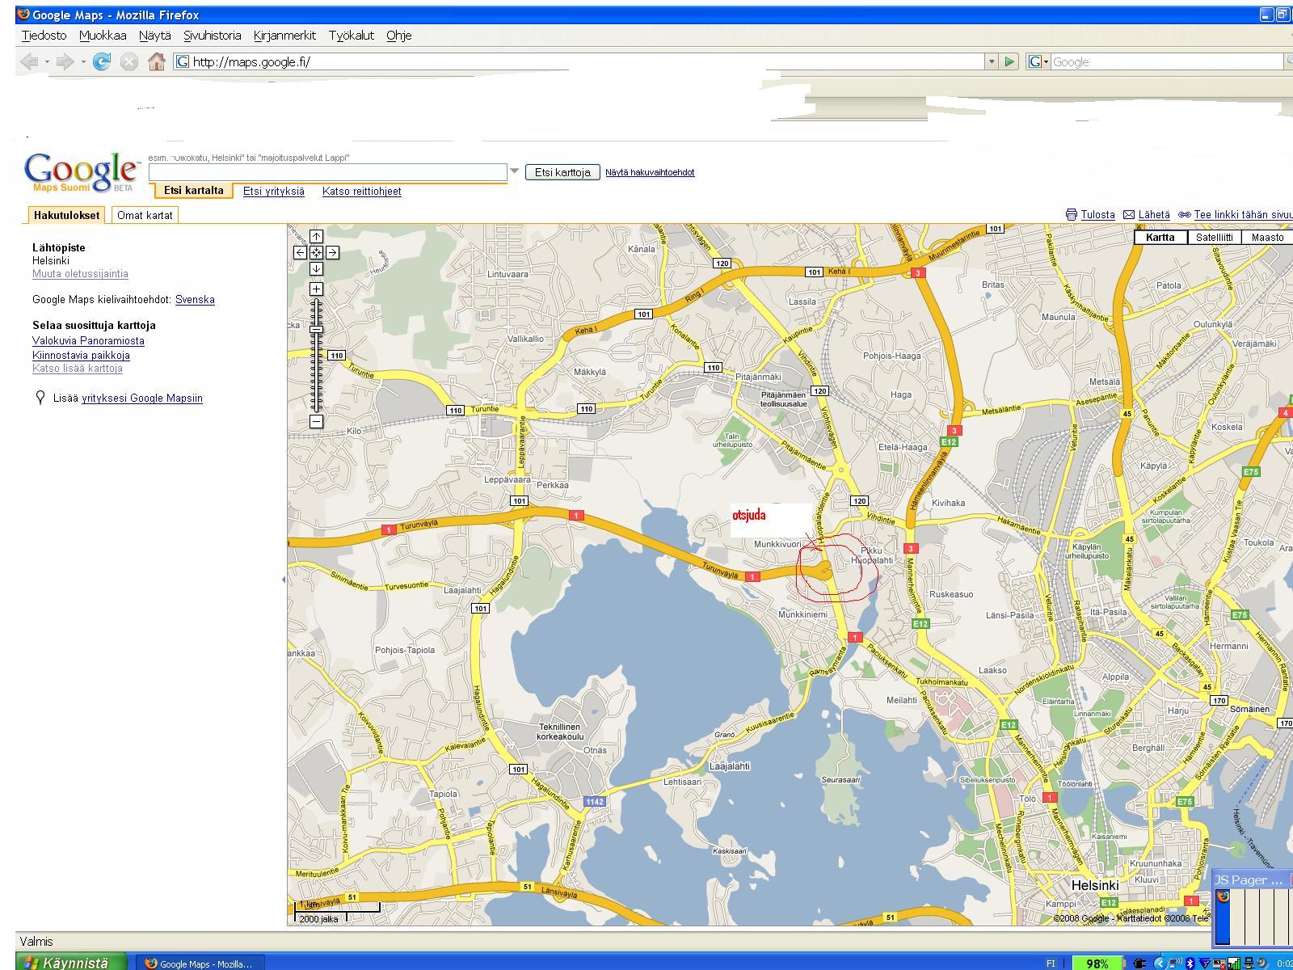Click the return-to-last-result center button
The height and width of the screenshot is (970, 1293).
(316, 252)
